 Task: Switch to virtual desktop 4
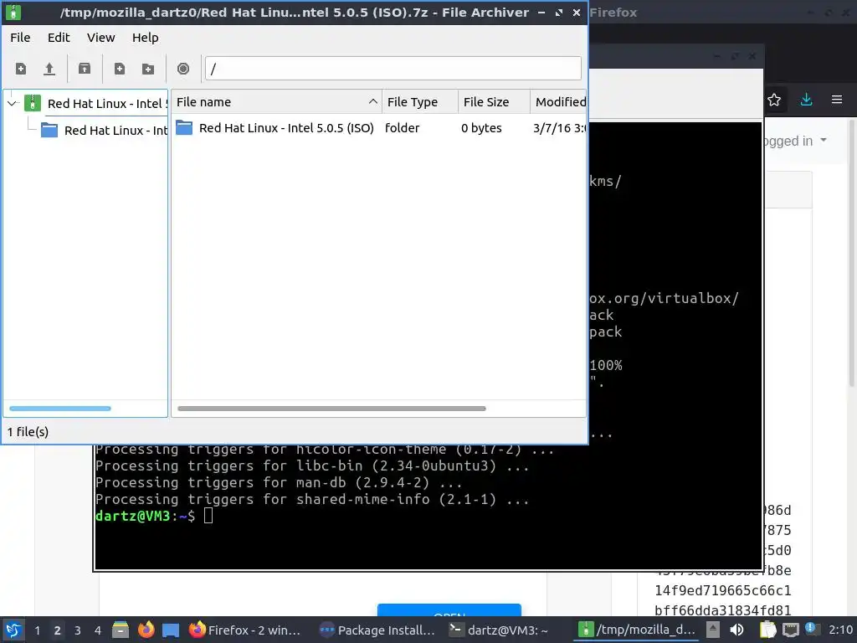click(x=98, y=630)
